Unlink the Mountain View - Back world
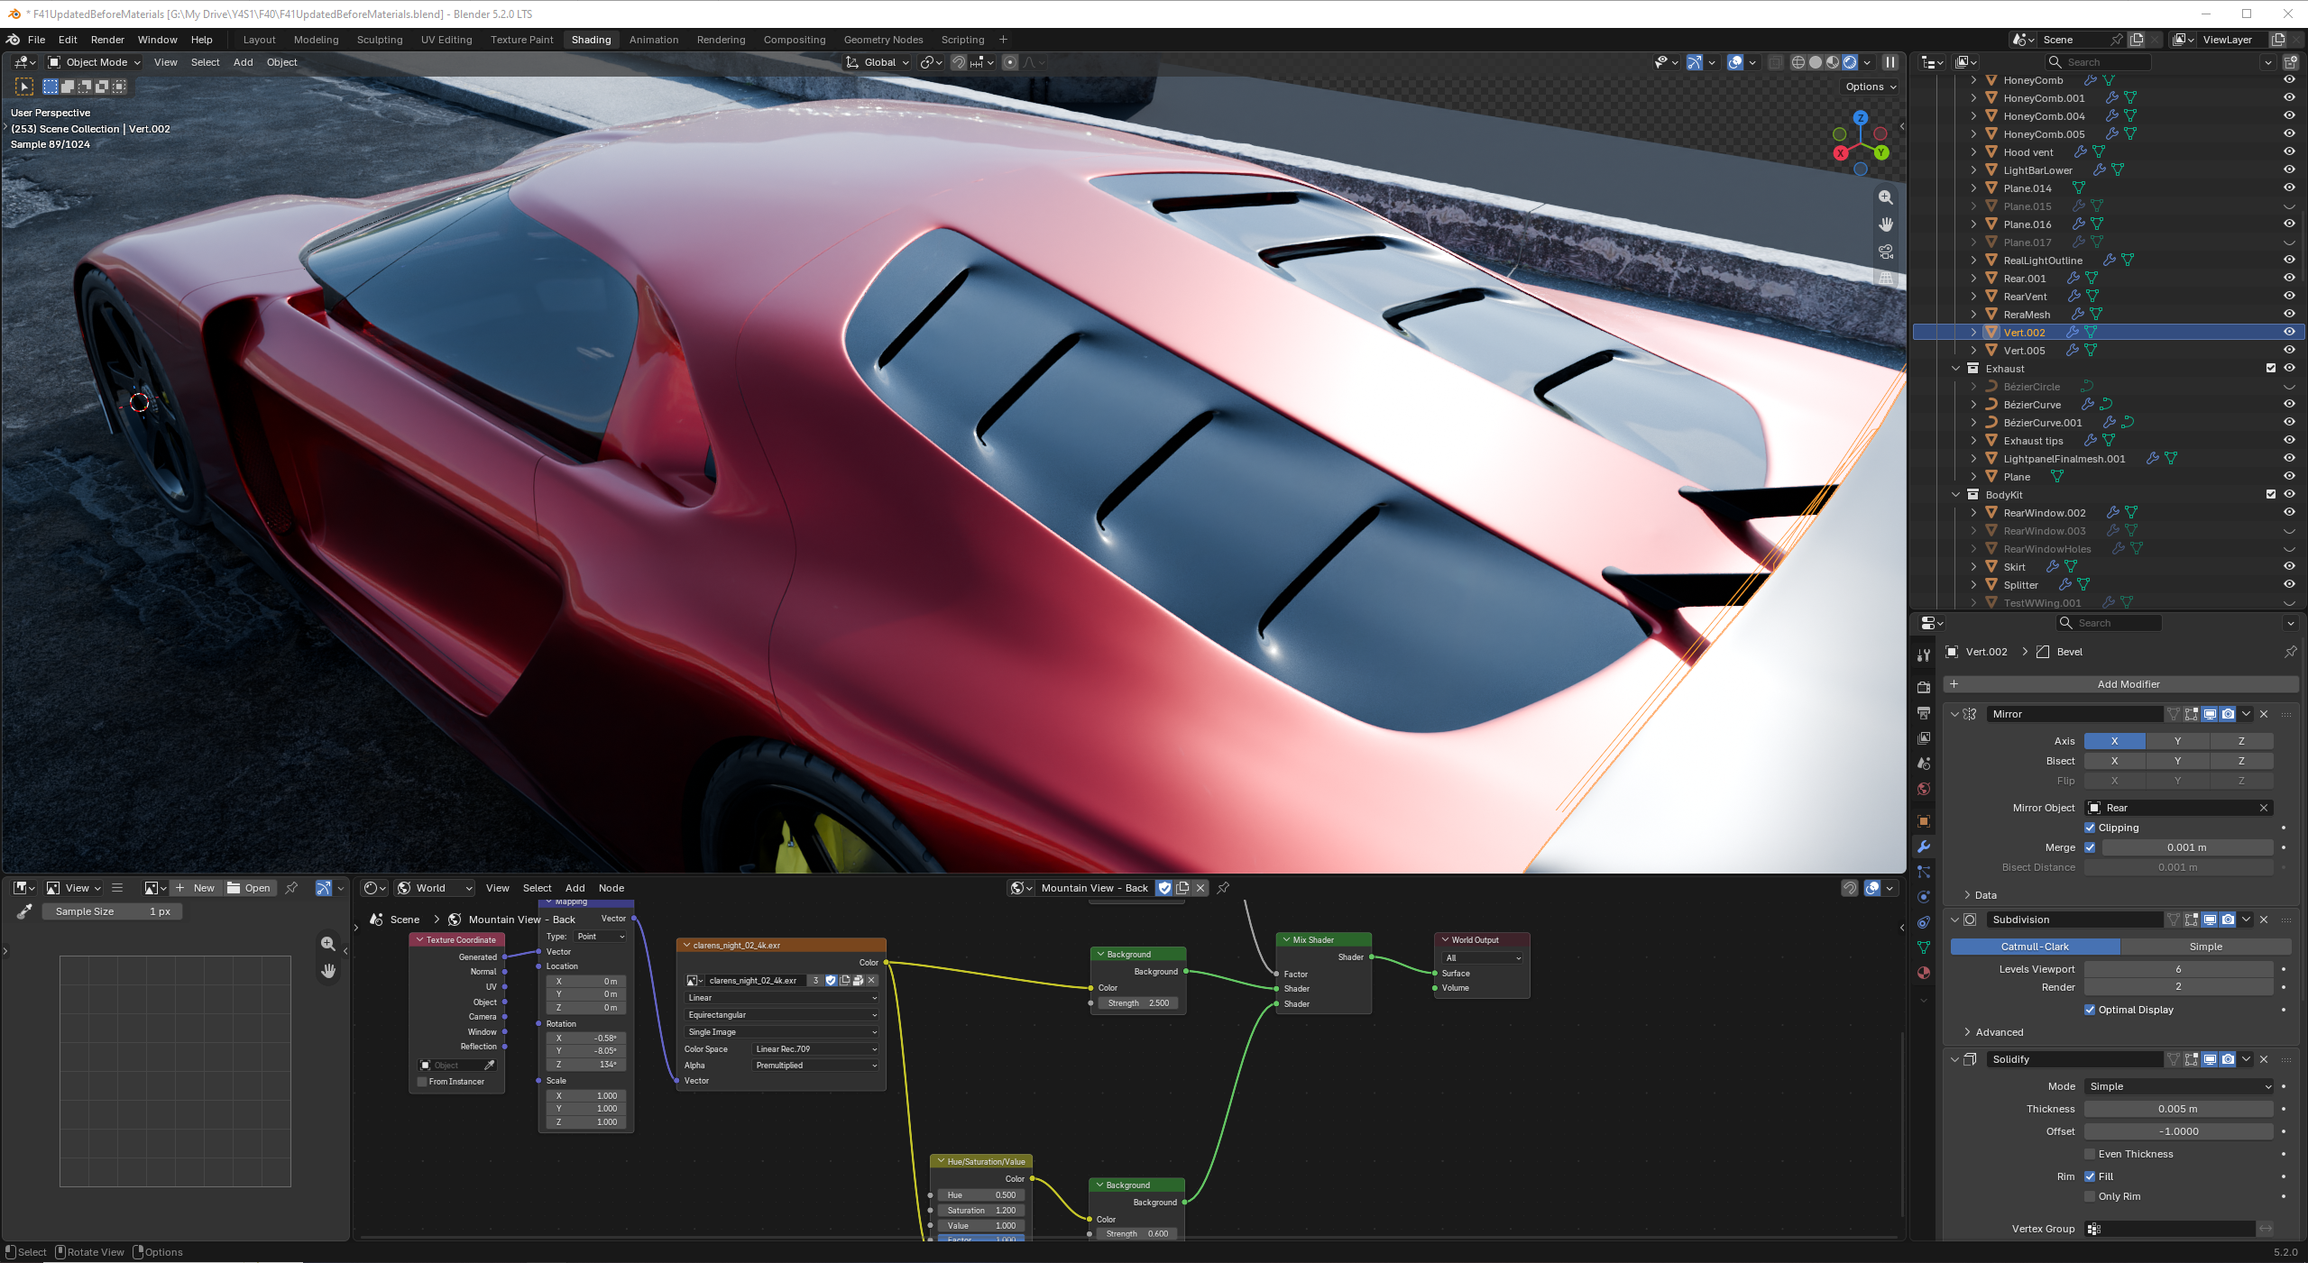The height and width of the screenshot is (1263, 2308). coord(1200,888)
